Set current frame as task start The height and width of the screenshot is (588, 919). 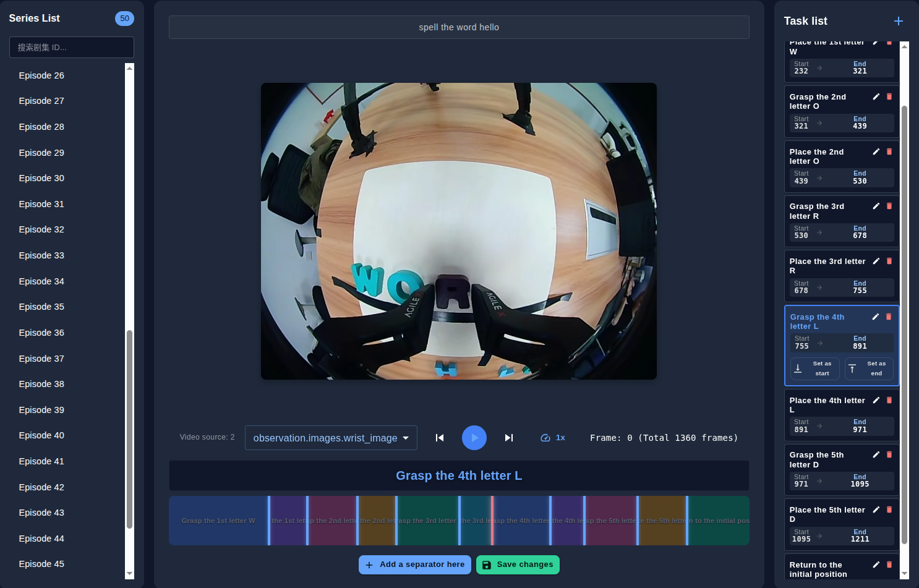(x=815, y=369)
